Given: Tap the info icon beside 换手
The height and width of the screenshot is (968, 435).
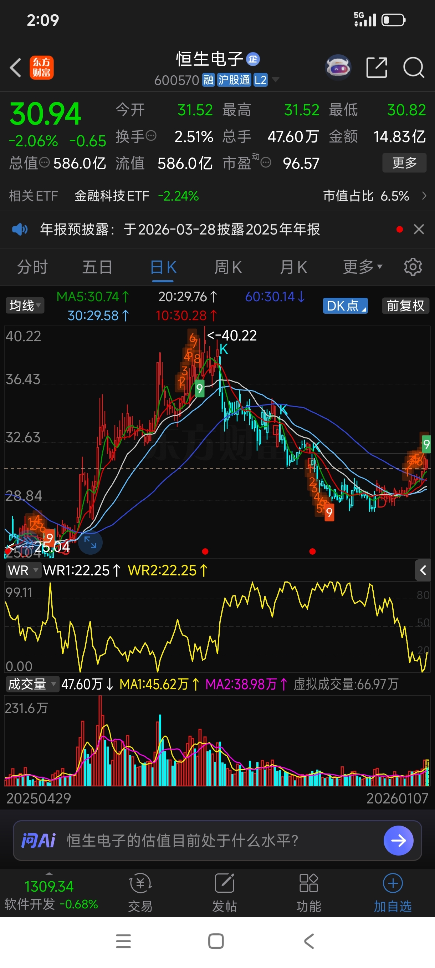Looking at the screenshot, I should 151,136.
